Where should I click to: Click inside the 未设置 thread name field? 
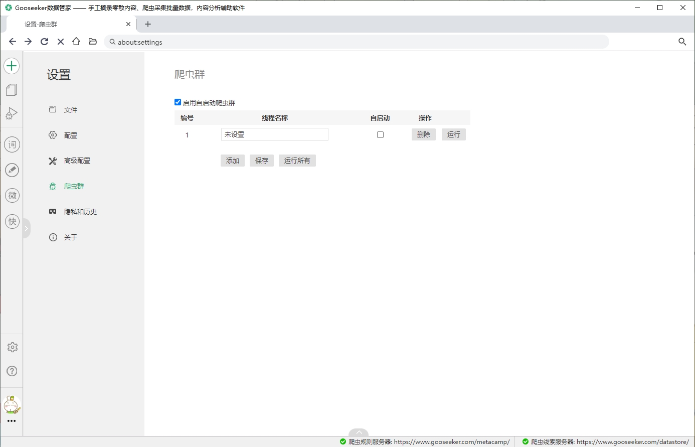click(x=274, y=134)
